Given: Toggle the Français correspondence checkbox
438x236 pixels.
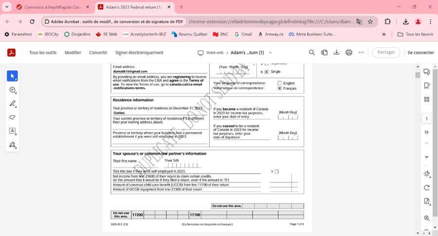Looking at the screenshot, I should (x=280, y=88).
